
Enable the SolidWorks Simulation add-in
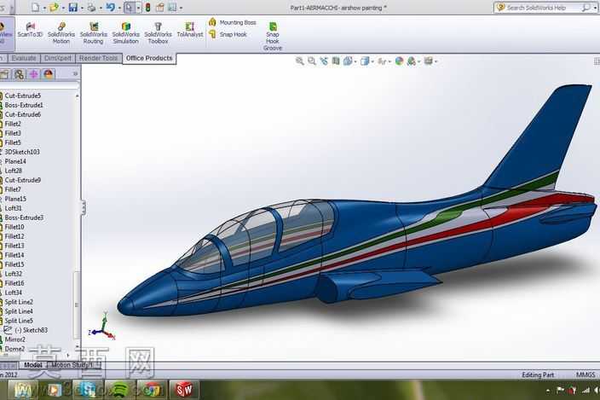point(126,33)
